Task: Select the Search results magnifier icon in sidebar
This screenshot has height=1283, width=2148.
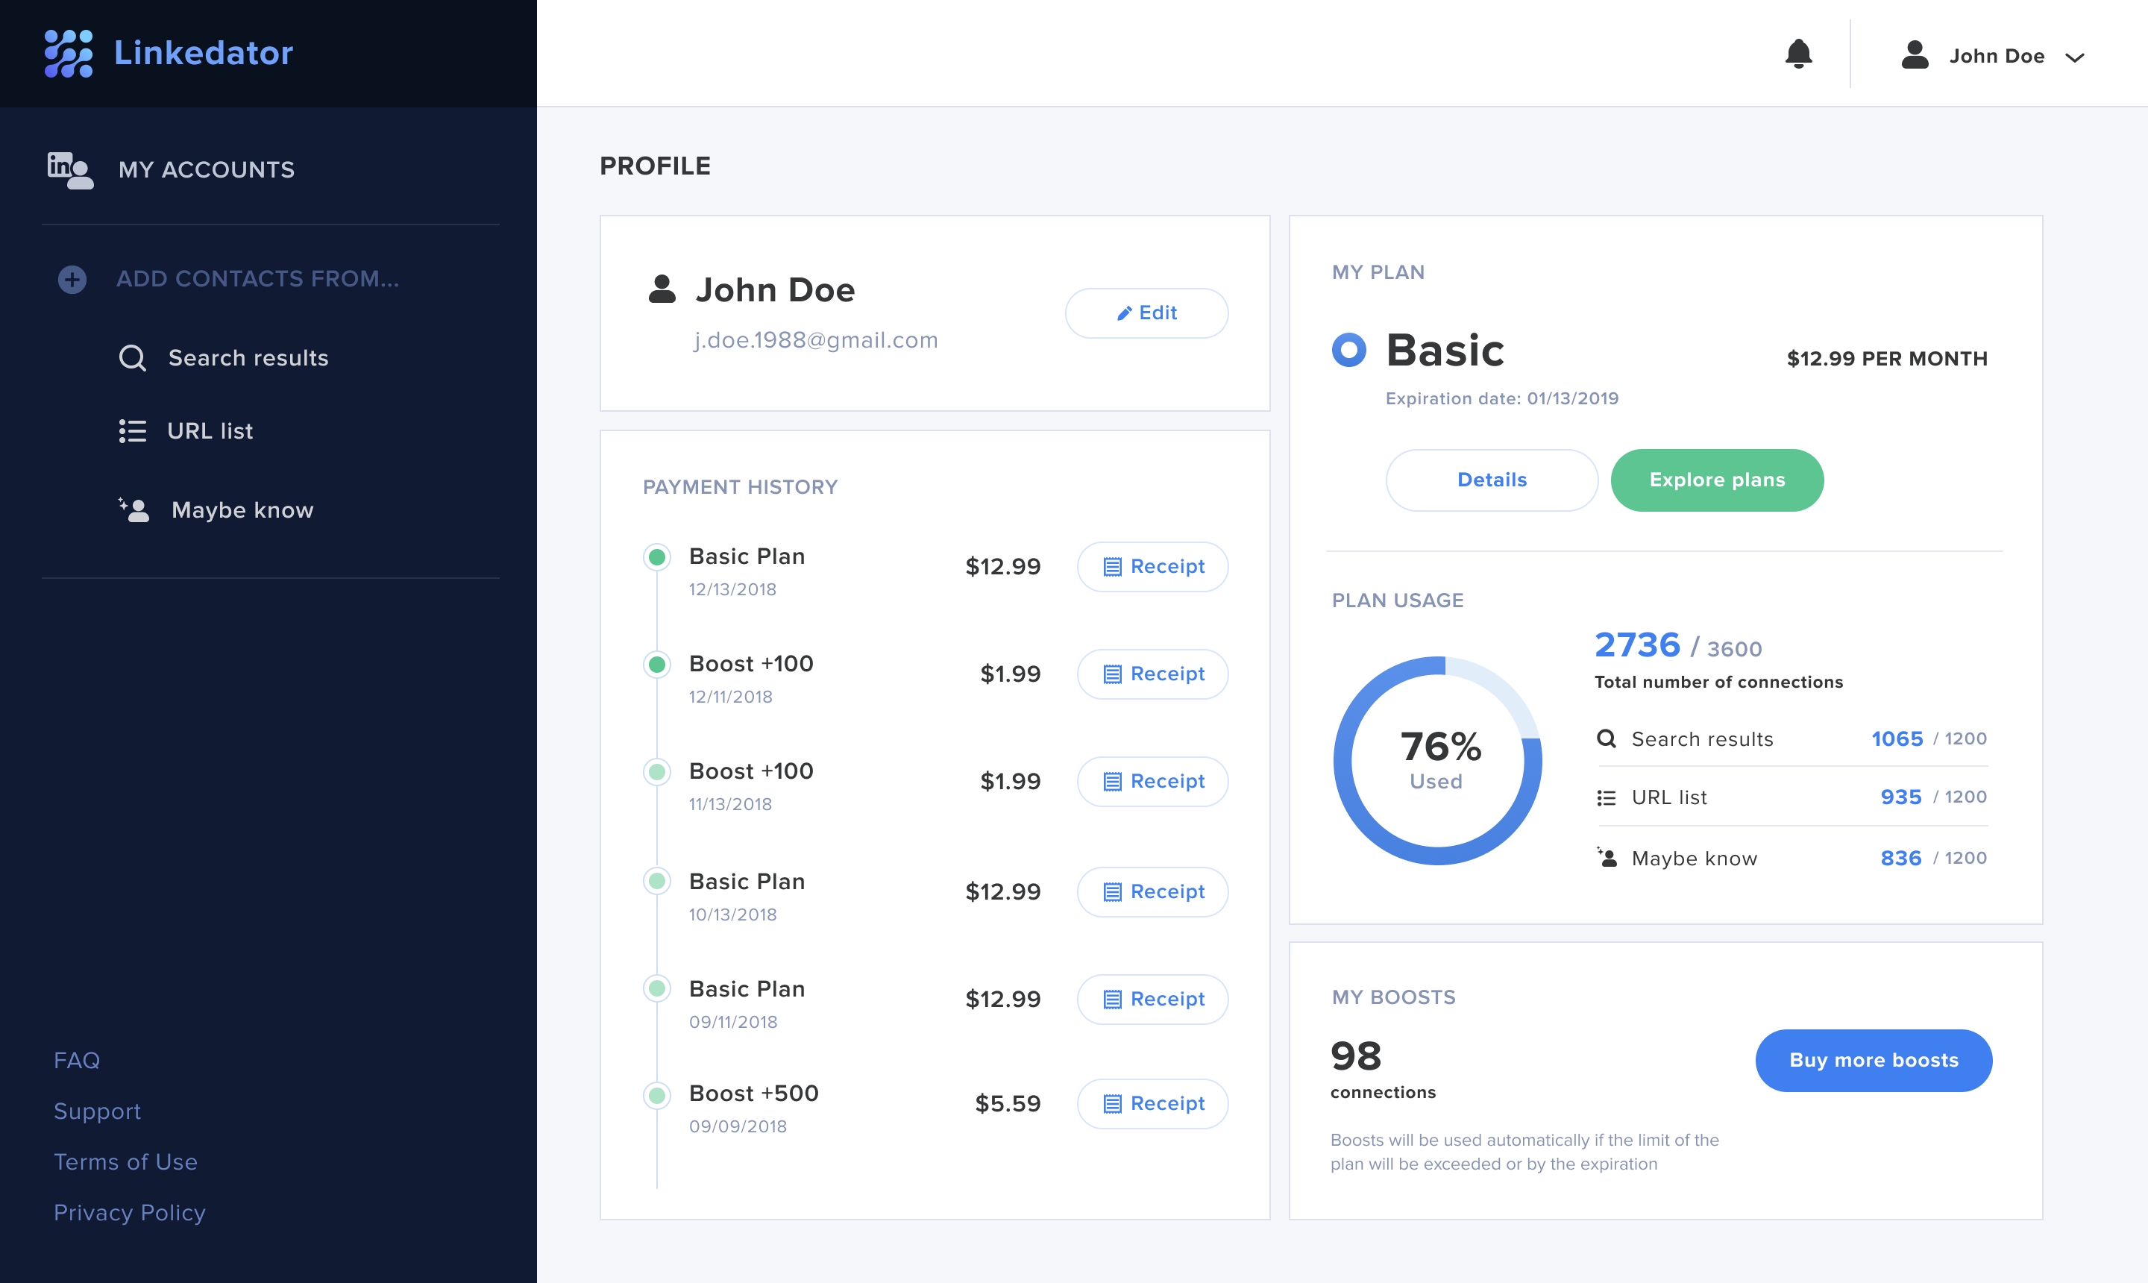Action: (x=132, y=358)
